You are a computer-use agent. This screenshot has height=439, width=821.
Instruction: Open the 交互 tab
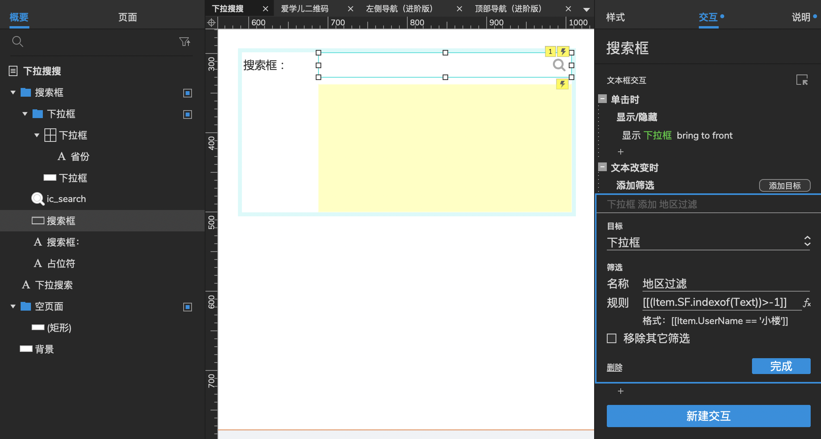708,17
